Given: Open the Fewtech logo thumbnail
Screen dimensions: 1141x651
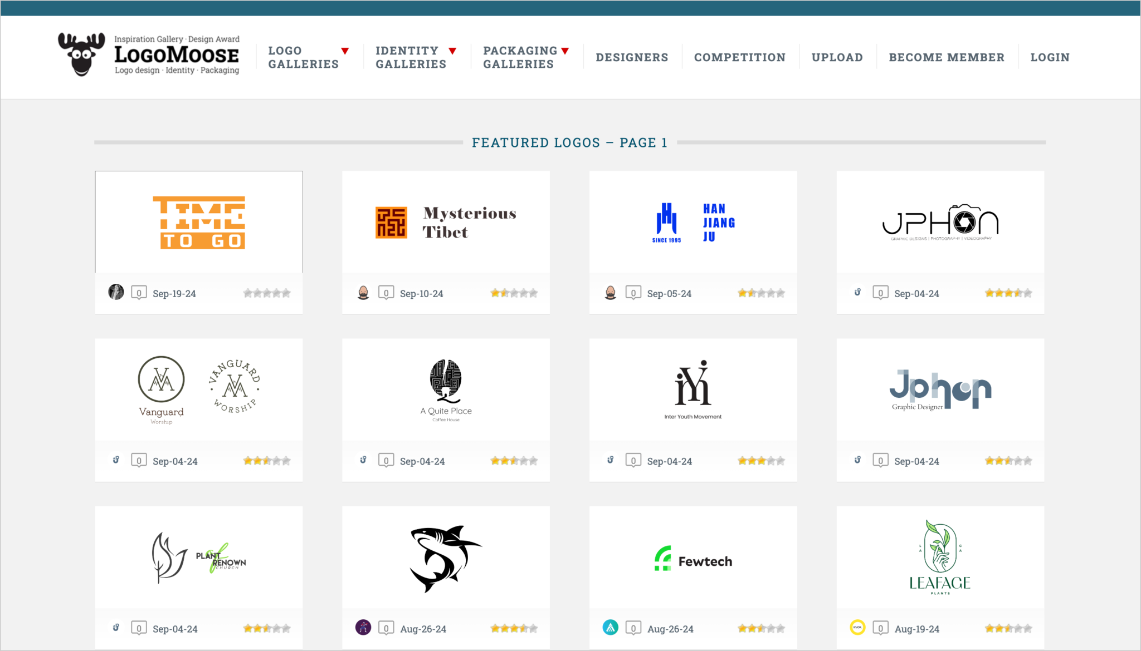Looking at the screenshot, I should pos(693,560).
